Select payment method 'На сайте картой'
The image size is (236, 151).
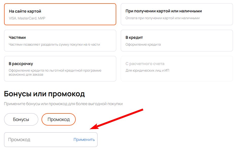[60, 14]
